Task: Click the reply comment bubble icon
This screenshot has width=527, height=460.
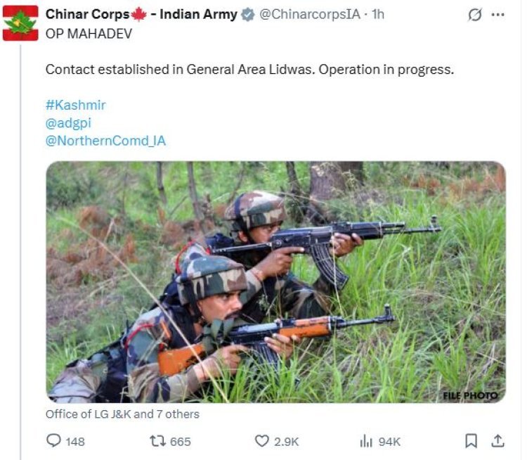Action: [53, 441]
